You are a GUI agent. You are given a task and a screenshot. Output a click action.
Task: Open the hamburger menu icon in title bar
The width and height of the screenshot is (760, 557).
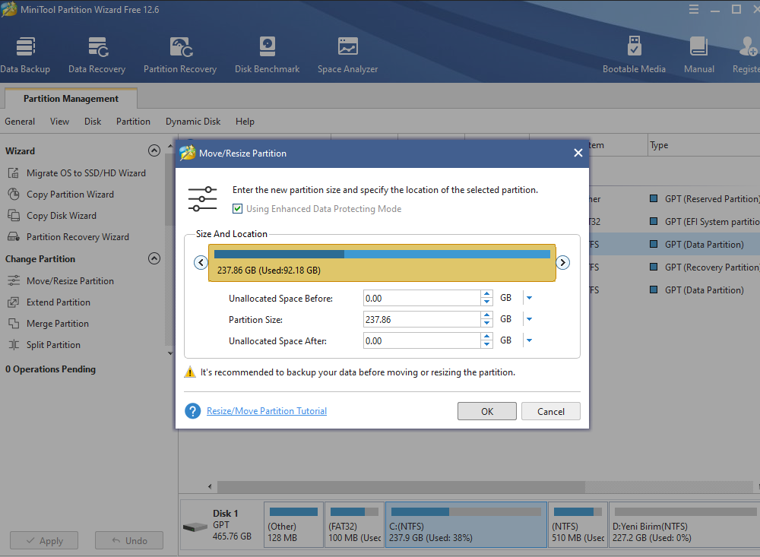694,9
